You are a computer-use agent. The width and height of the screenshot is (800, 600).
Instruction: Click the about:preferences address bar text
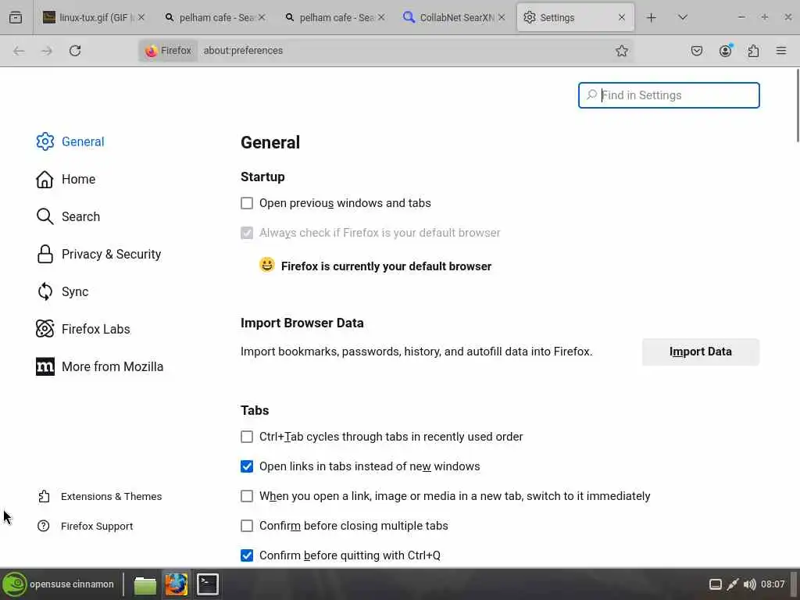(243, 51)
